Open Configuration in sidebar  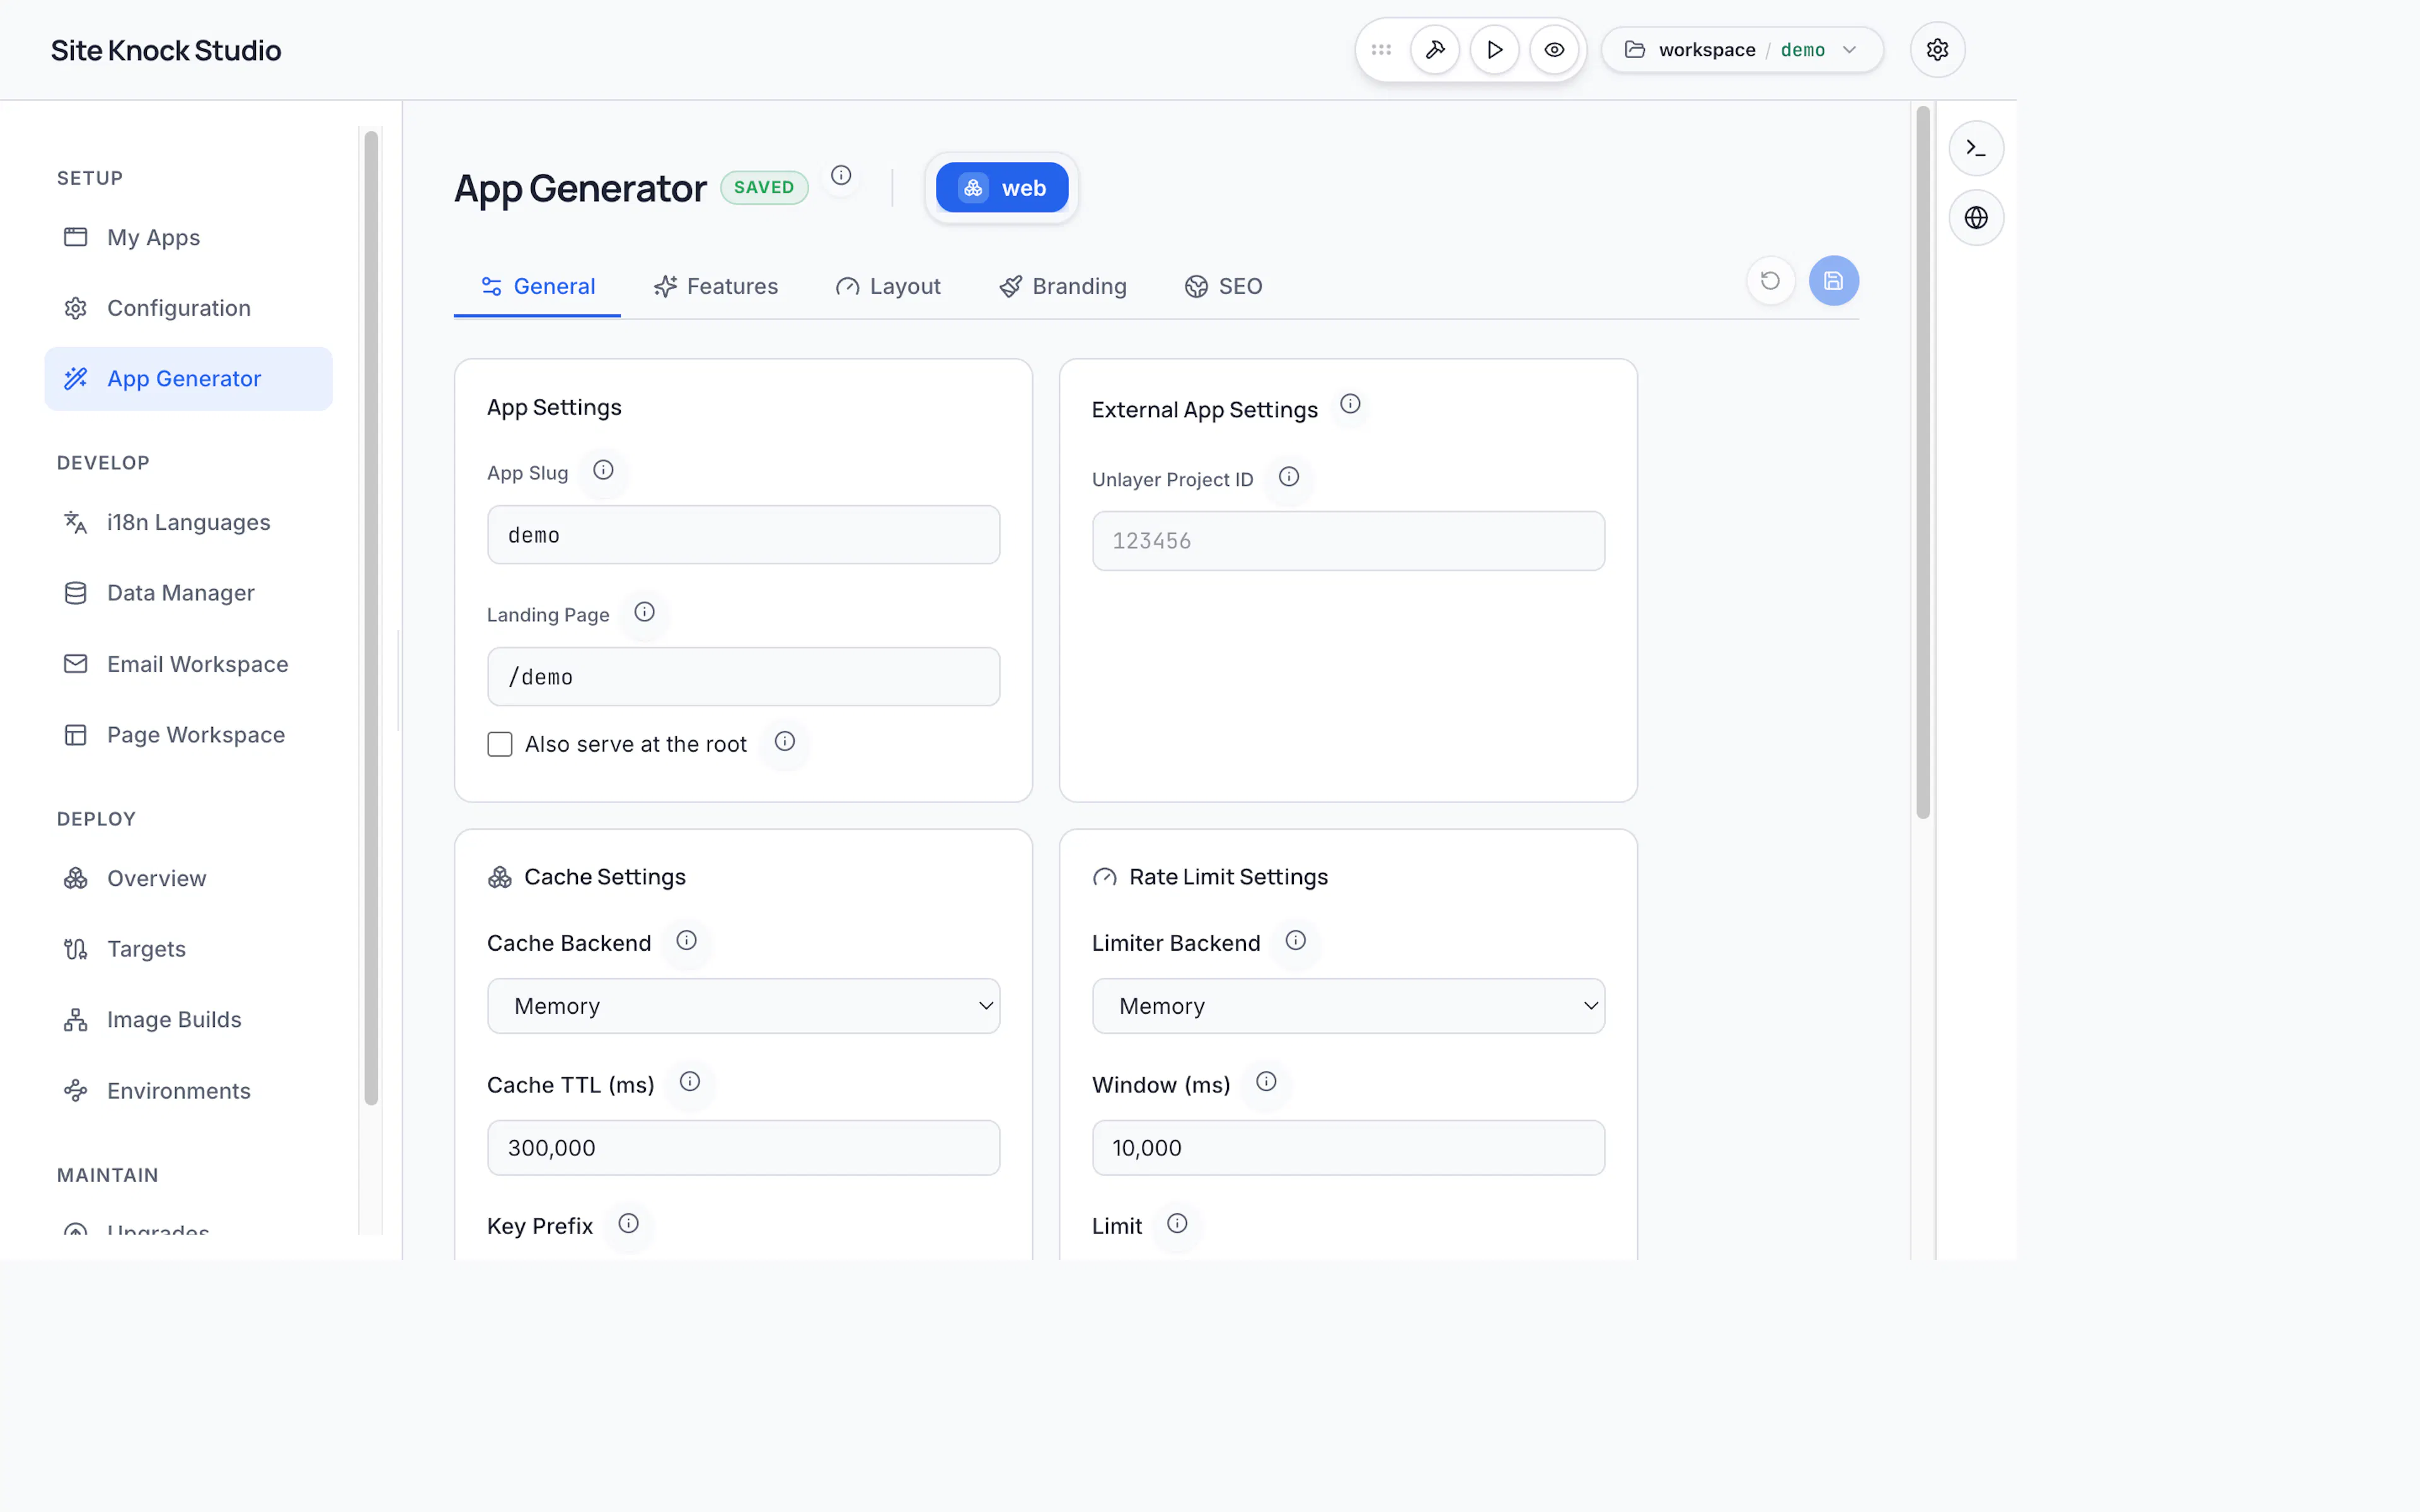point(188,308)
